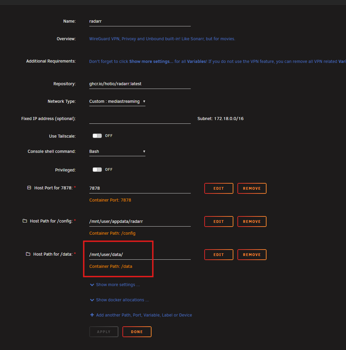Click the port icon beside Host Port 7878
The height and width of the screenshot is (350, 346).
[29, 188]
